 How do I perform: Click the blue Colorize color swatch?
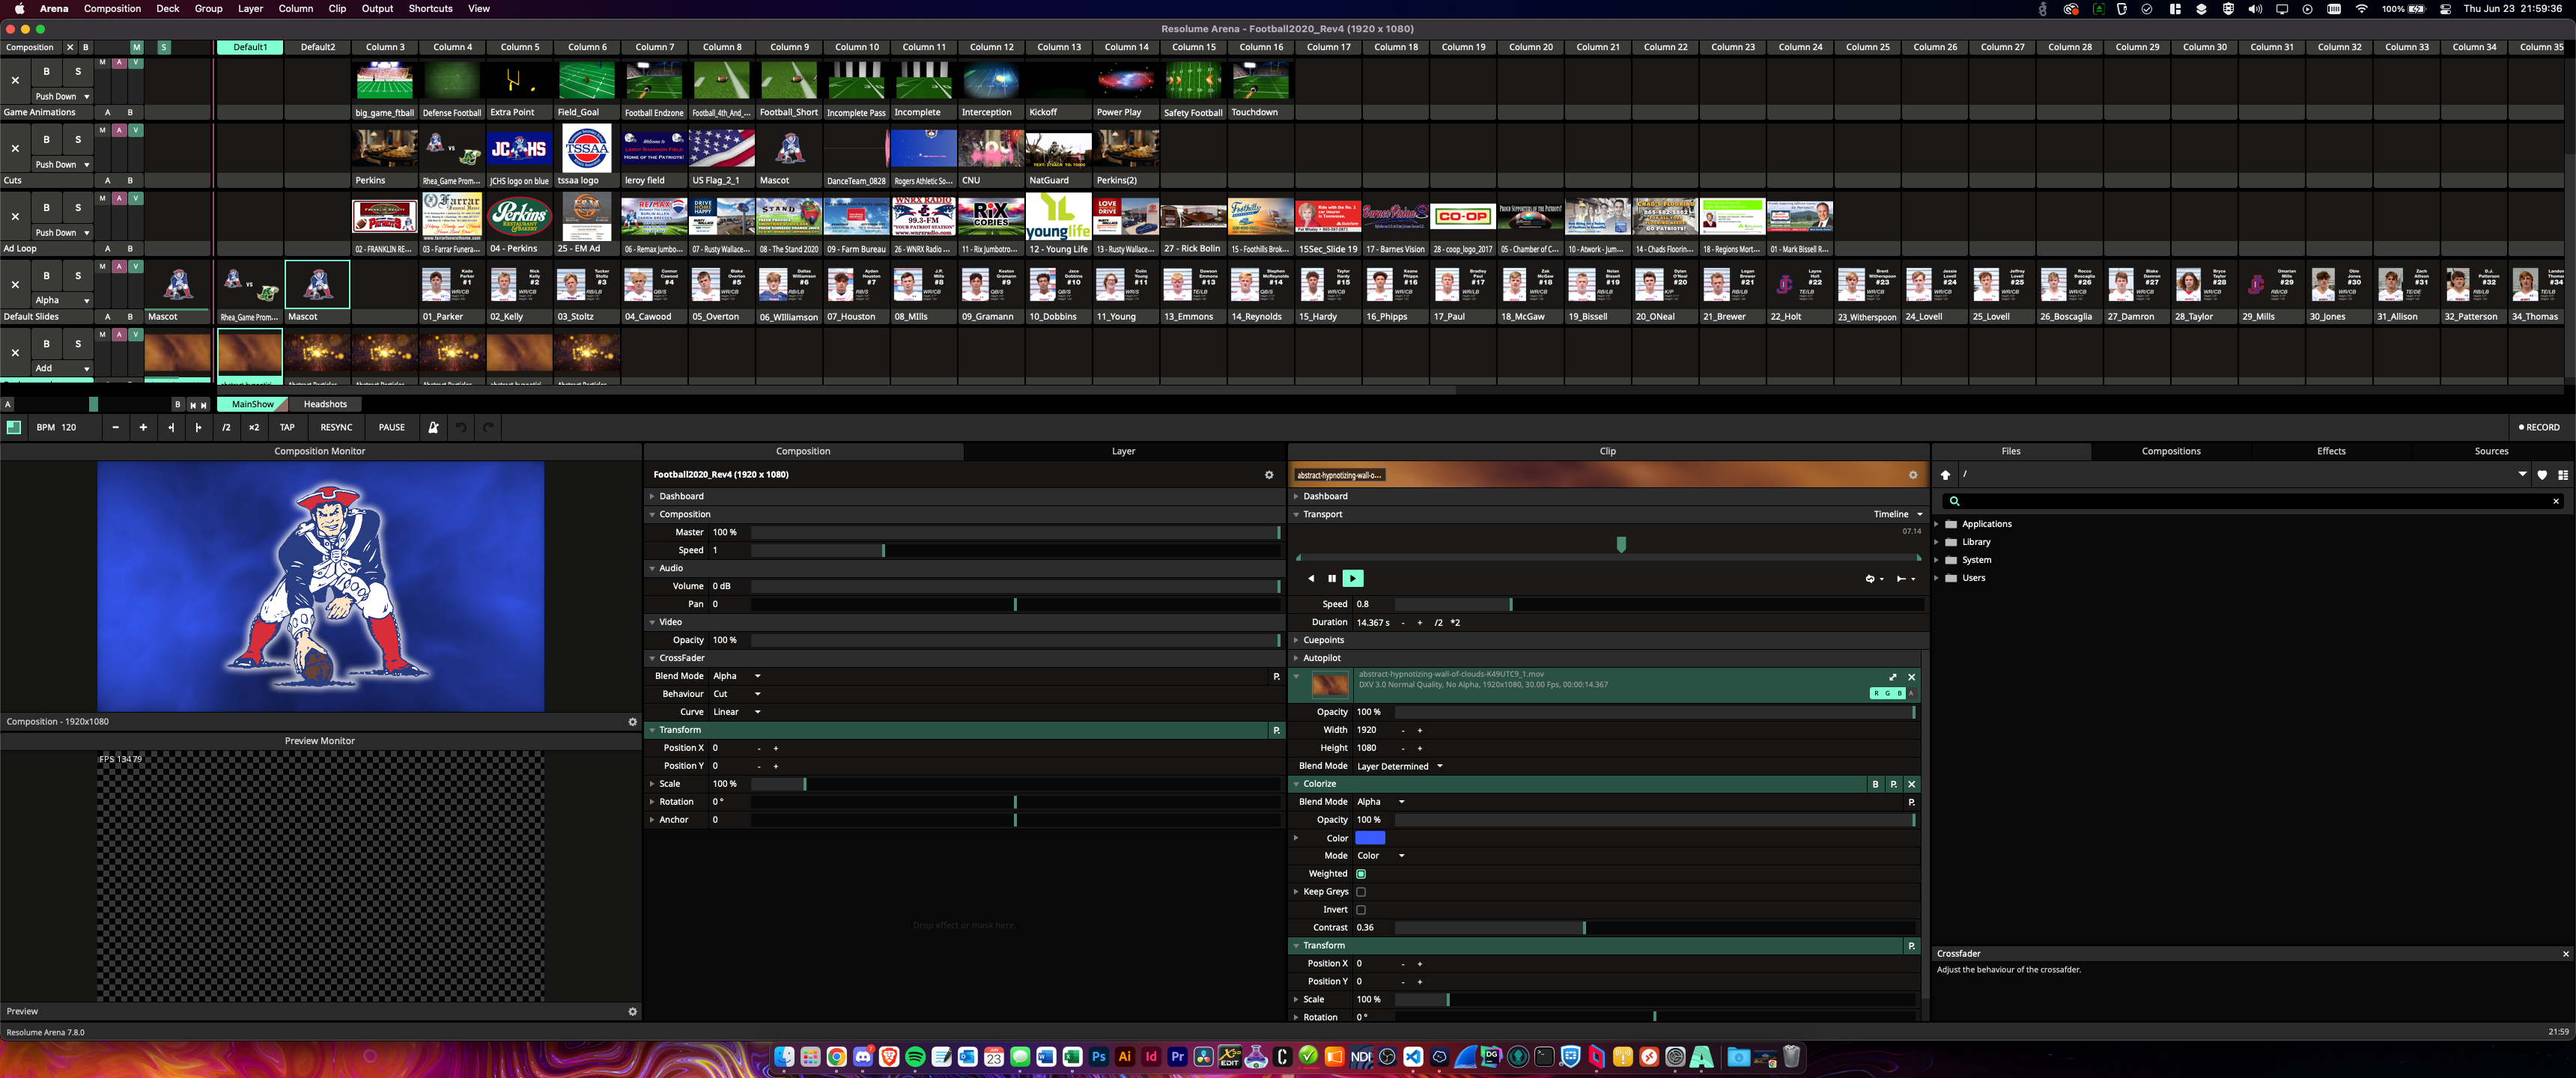[x=1369, y=838]
